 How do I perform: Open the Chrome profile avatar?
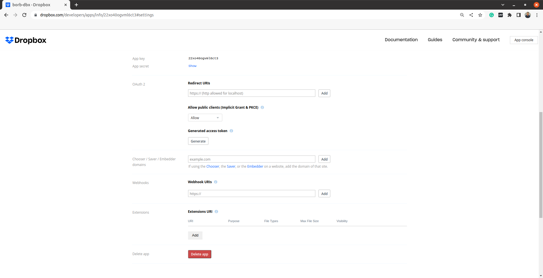pos(528,15)
